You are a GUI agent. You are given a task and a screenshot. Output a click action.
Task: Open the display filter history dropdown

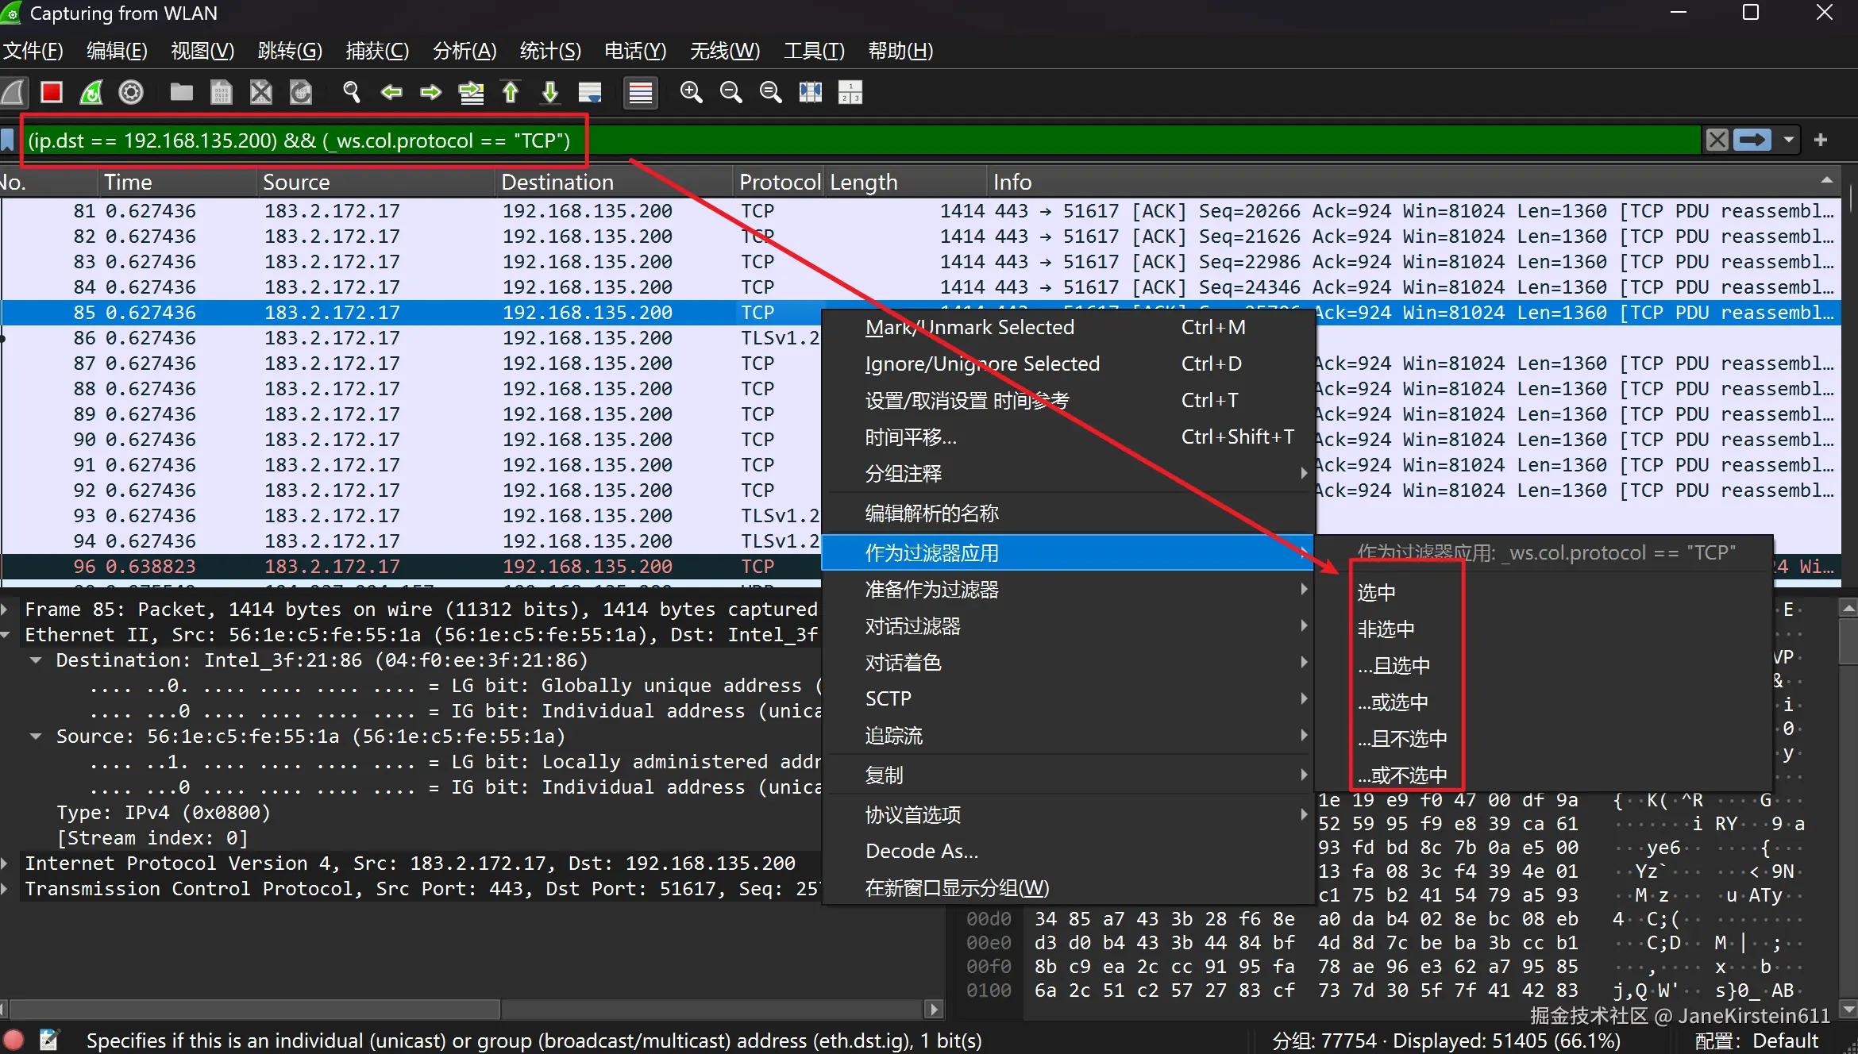1788,140
